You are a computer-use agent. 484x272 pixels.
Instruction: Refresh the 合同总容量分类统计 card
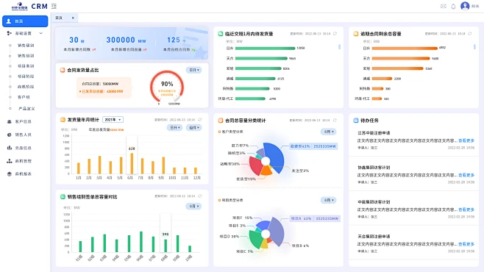pos(335,121)
